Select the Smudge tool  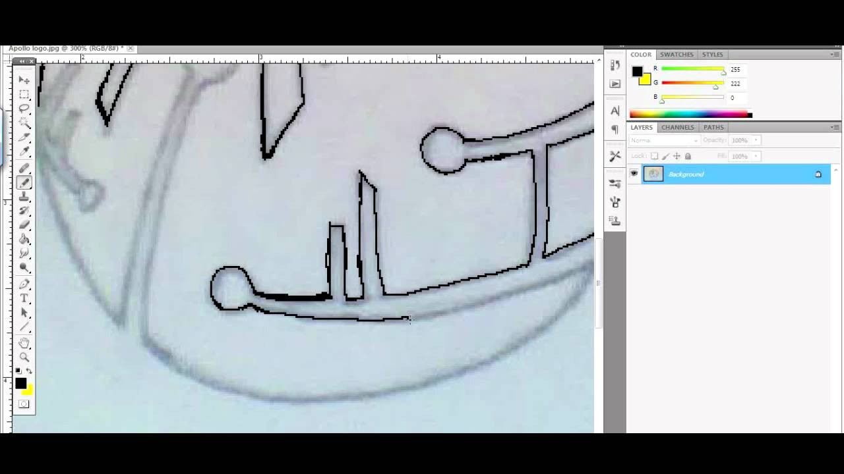click(24, 253)
